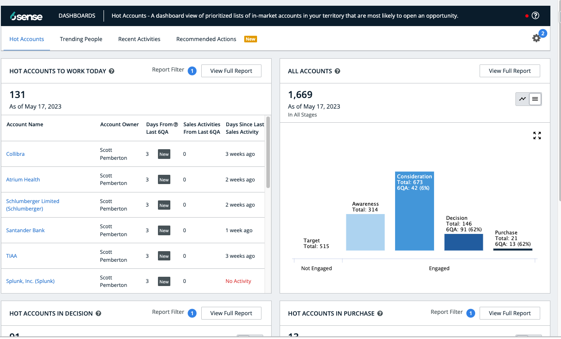Open the Schlumberger Limited account link
This screenshot has height=339, width=561.
click(33, 205)
